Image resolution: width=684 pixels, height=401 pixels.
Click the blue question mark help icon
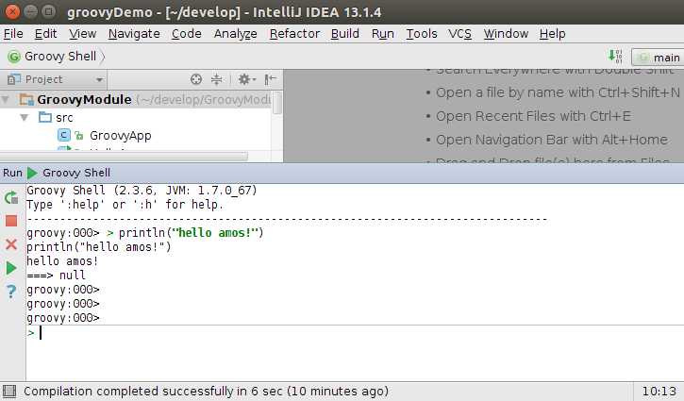click(11, 291)
